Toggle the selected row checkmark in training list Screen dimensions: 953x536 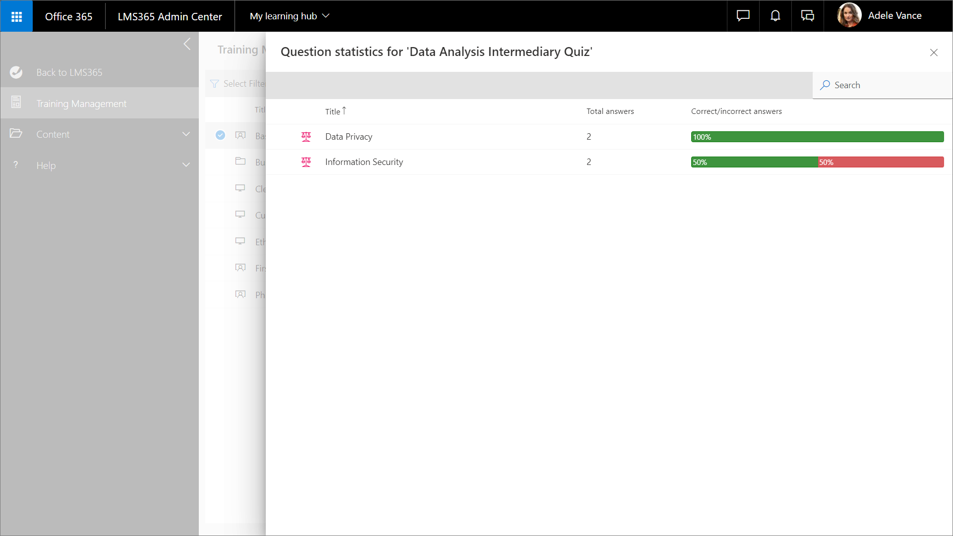click(x=220, y=135)
